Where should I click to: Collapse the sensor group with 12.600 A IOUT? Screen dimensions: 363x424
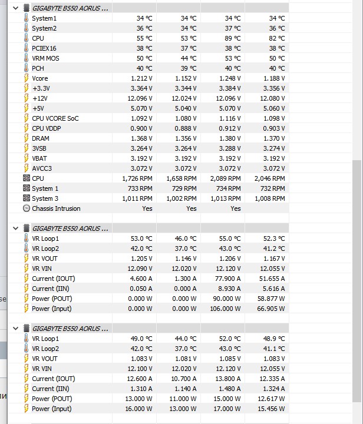tap(15, 329)
